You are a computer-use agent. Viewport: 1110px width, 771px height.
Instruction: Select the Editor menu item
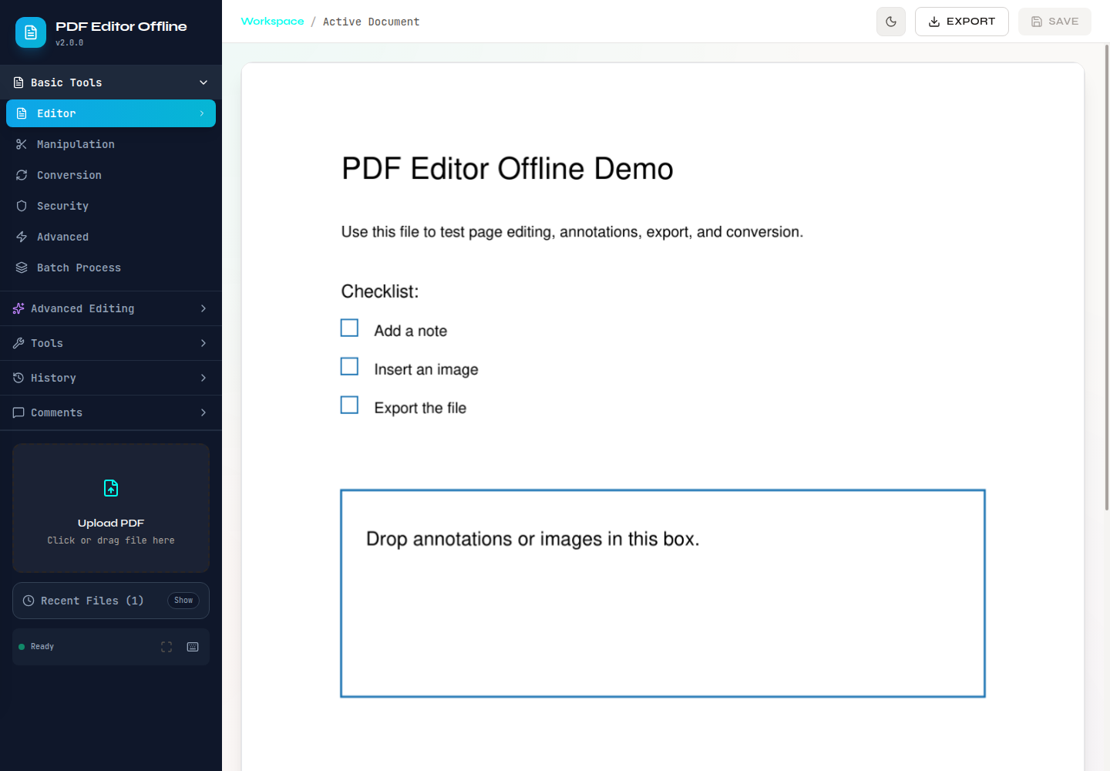coord(111,113)
